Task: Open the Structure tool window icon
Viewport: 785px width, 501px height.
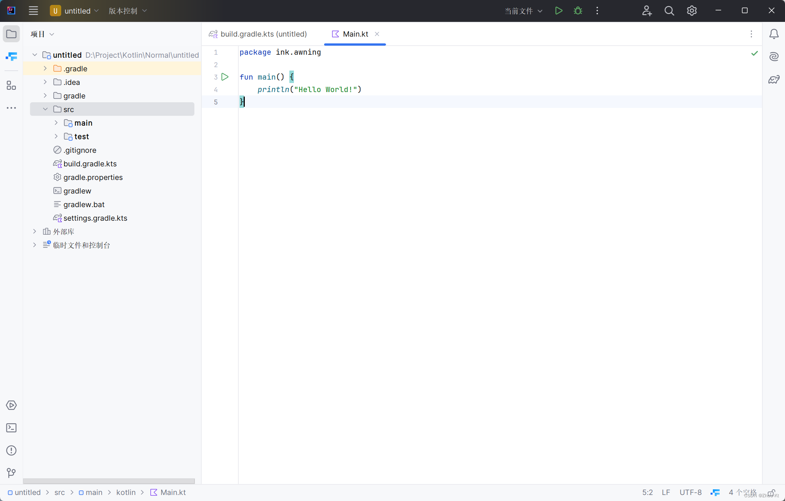Action: (11, 85)
